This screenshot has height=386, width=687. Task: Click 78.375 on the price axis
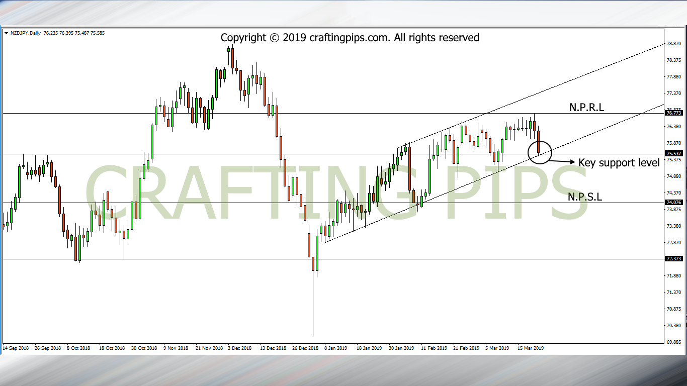[x=674, y=60]
